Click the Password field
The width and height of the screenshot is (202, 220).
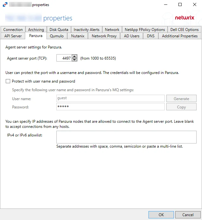pyautogui.click(x=111, y=106)
